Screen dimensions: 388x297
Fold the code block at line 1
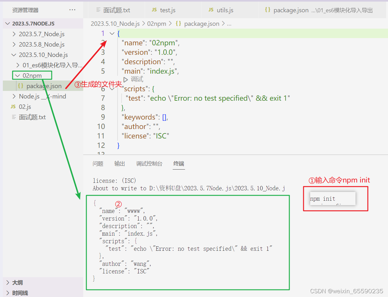point(112,33)
